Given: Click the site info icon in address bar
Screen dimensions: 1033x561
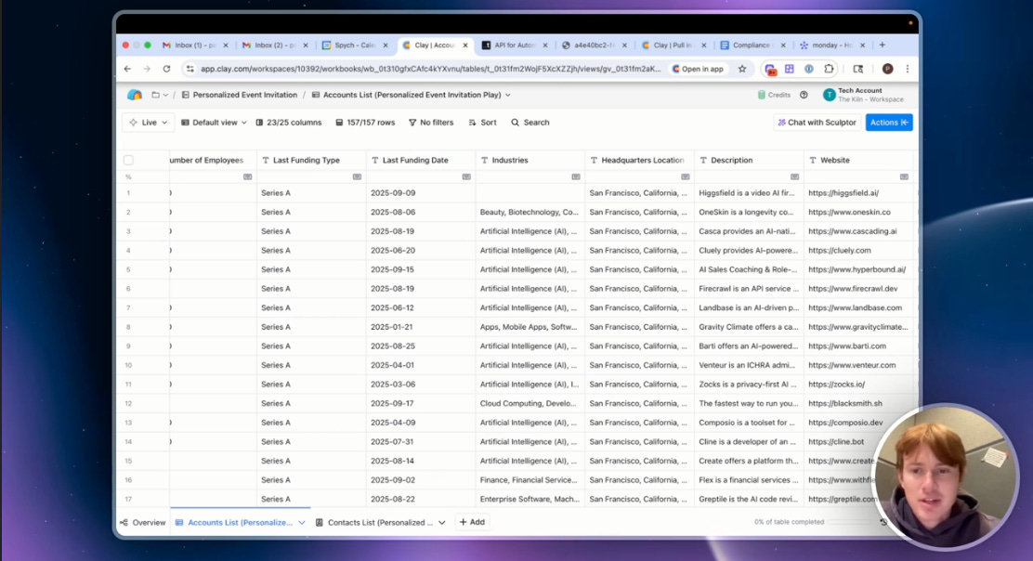Looking at the screenshot, I should pyautogui.click(x=190, y=69).
